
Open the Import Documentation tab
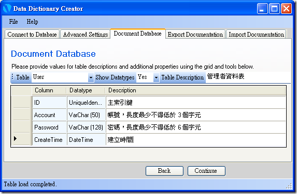click(x=256, y=35)
